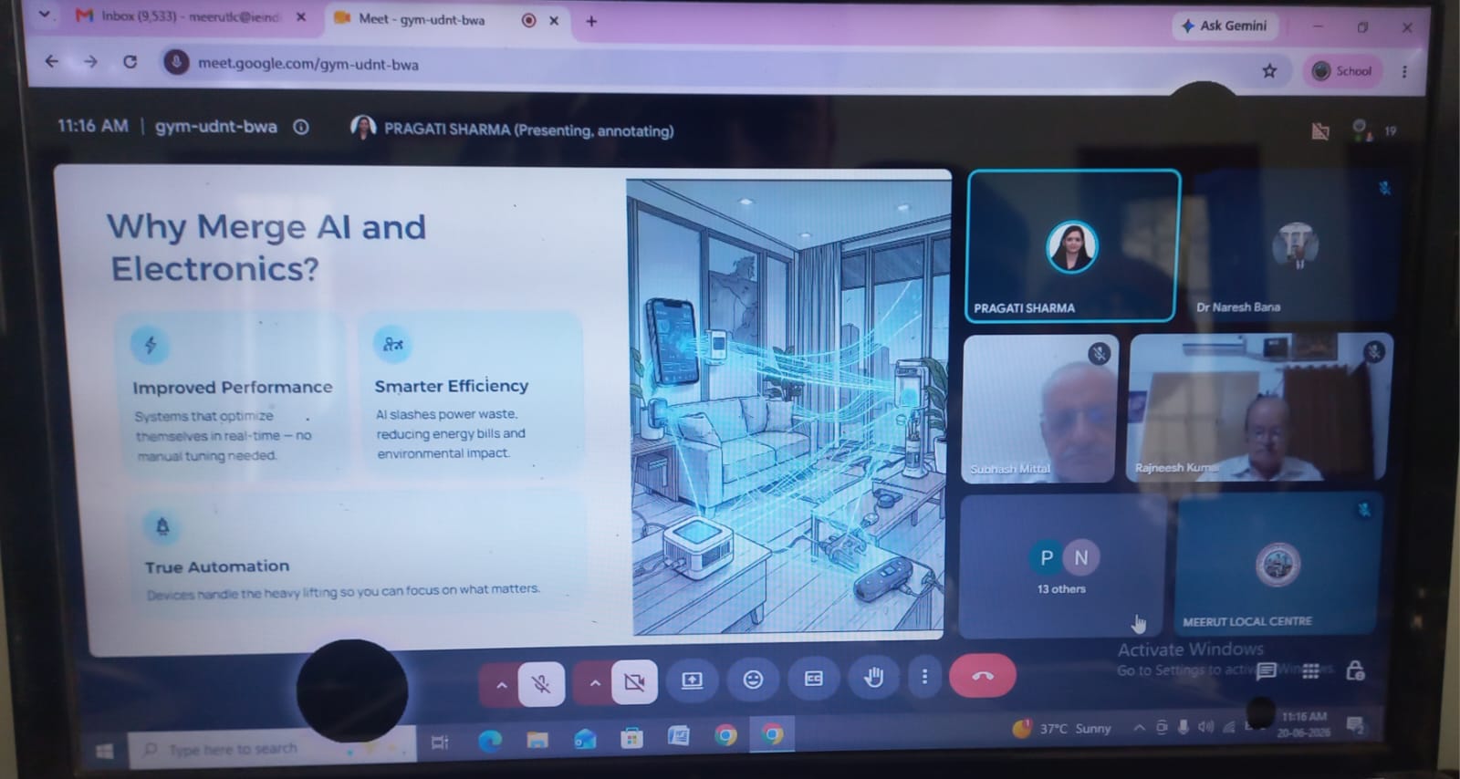
Task: Go forward in browser history
Action: click(x=90, y=62)
